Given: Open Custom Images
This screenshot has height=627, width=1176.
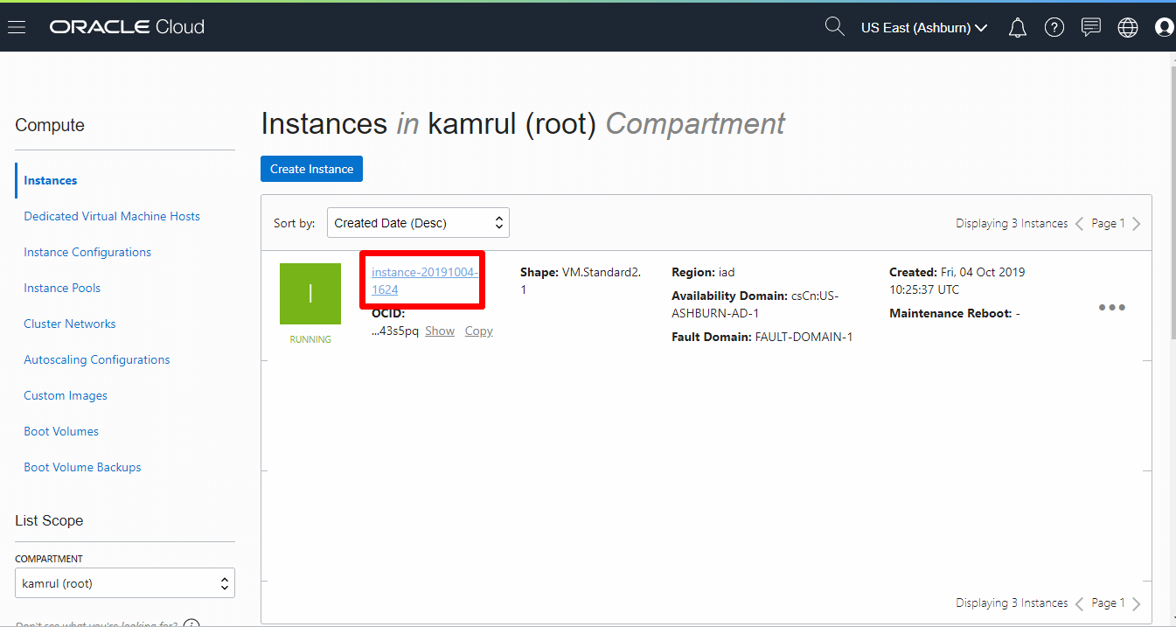Looking at the screenshot, I should (x=66, y=395).
